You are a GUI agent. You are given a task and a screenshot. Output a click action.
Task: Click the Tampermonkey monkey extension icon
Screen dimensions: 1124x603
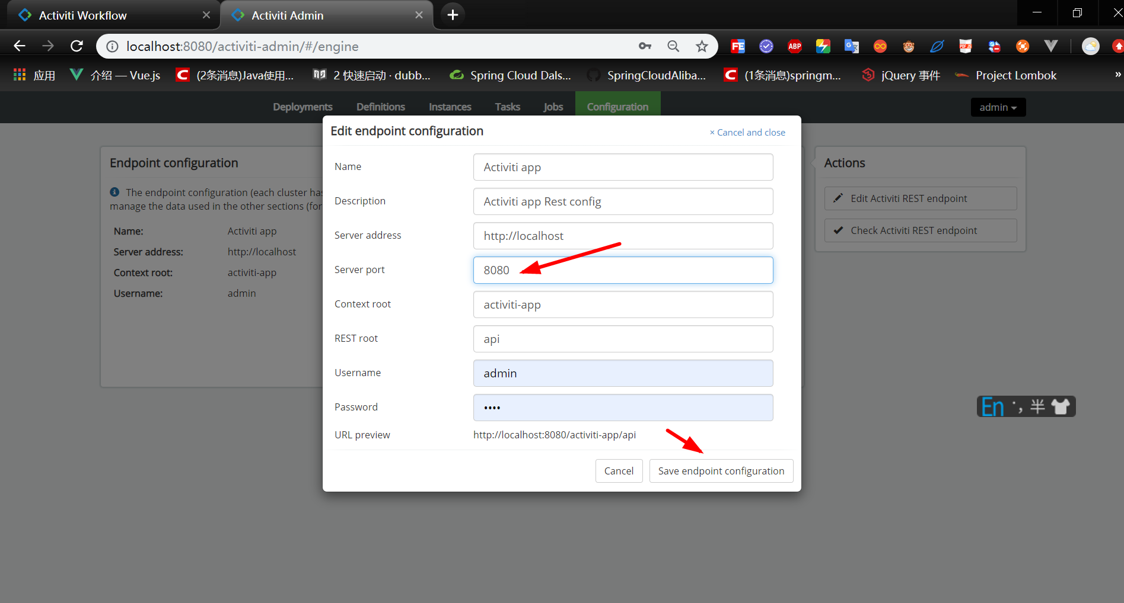click(x=909, y=46)
